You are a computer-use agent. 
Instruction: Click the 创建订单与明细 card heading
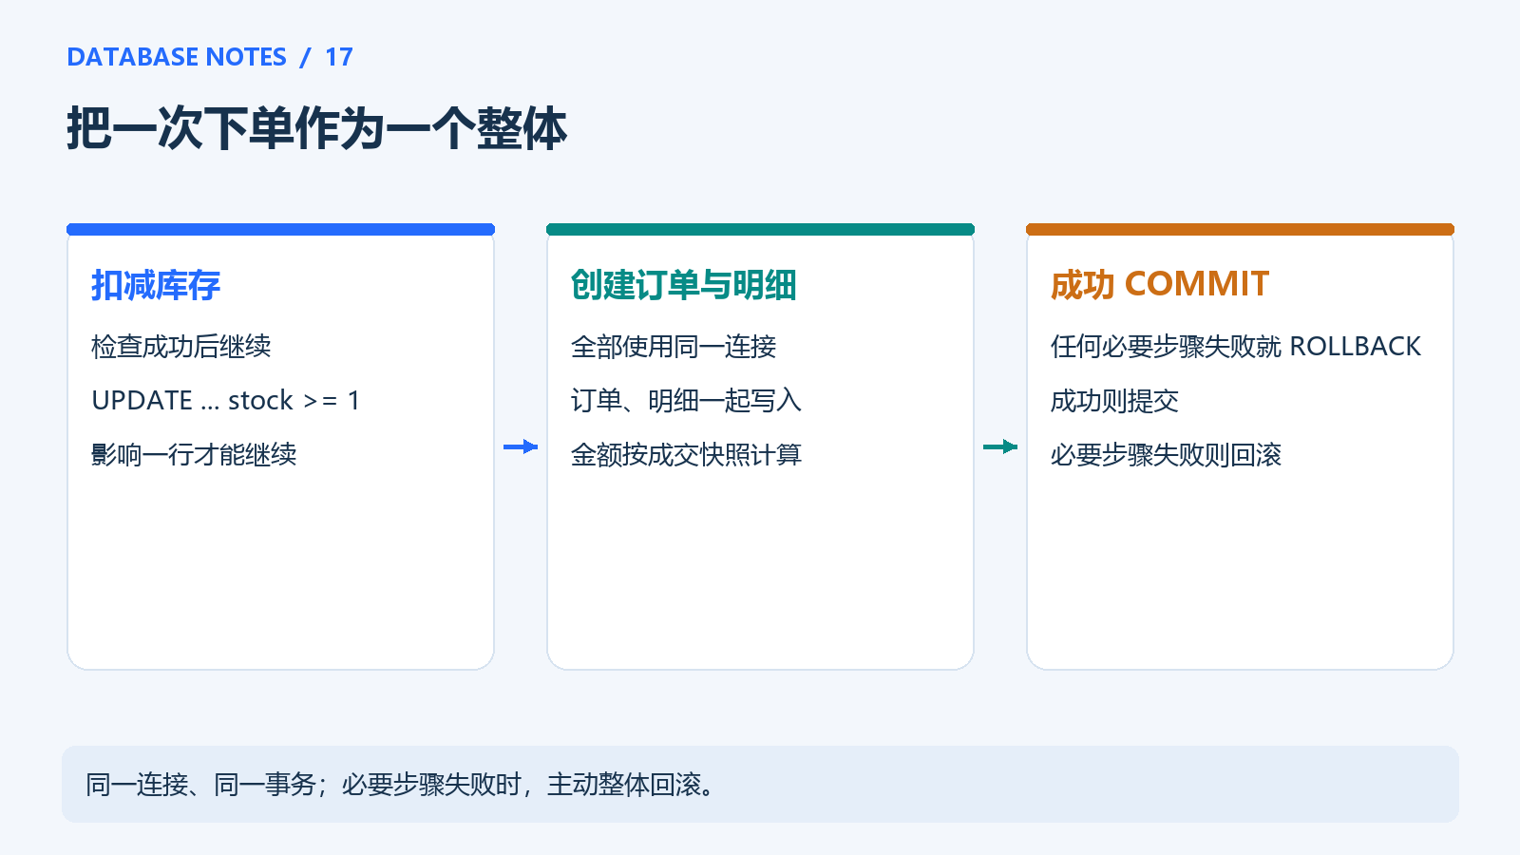(683, 285)
